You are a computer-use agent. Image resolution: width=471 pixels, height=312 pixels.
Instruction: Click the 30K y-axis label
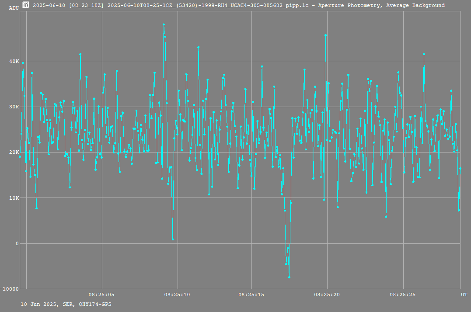pyautogui.click(x=14, y=107)
